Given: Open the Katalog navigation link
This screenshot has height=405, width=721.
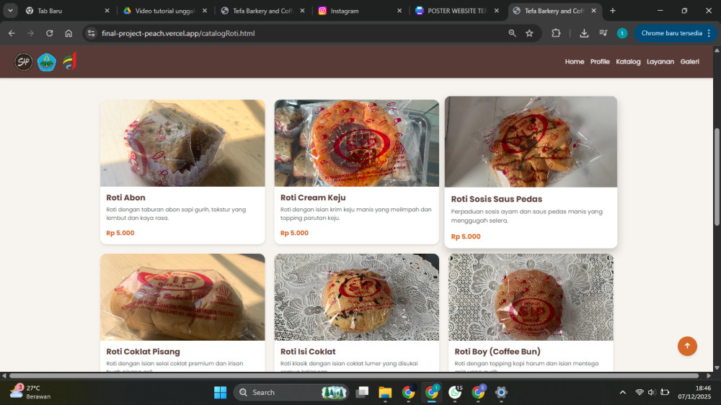Looking at the screenshot, I should pos(627,62).
